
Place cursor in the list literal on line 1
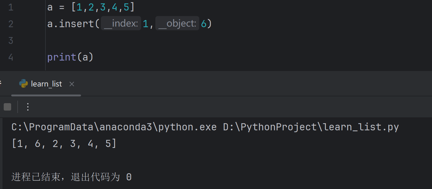[x=103, y=7]
